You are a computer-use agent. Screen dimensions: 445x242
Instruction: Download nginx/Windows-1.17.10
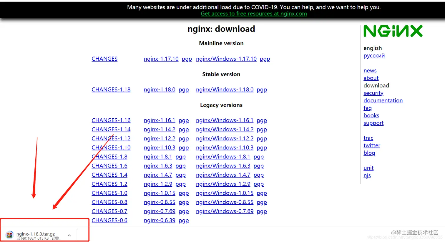[x=226, y=59]
